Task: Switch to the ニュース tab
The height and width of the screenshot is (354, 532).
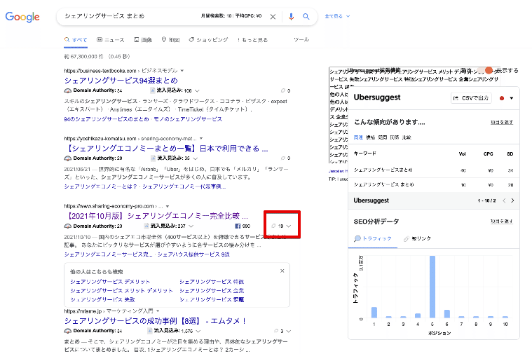Action: click(111, 40)
